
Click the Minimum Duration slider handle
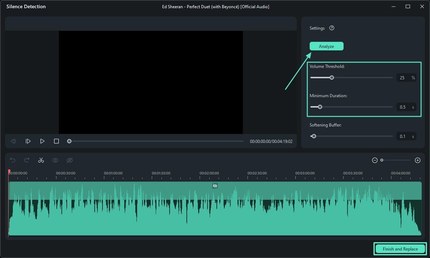pos(320,107)
